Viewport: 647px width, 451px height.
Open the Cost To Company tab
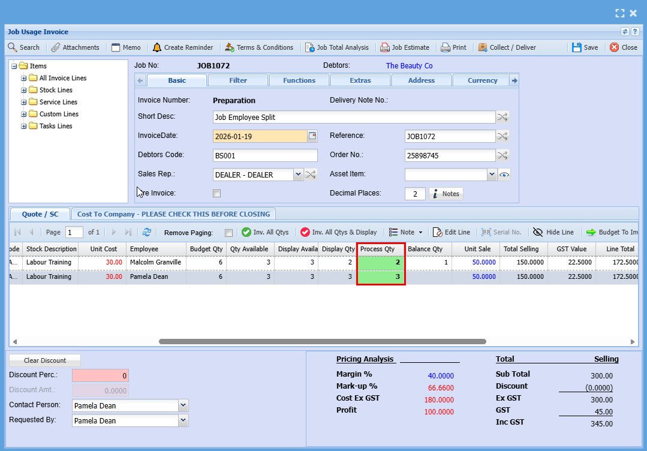(174, 214)
